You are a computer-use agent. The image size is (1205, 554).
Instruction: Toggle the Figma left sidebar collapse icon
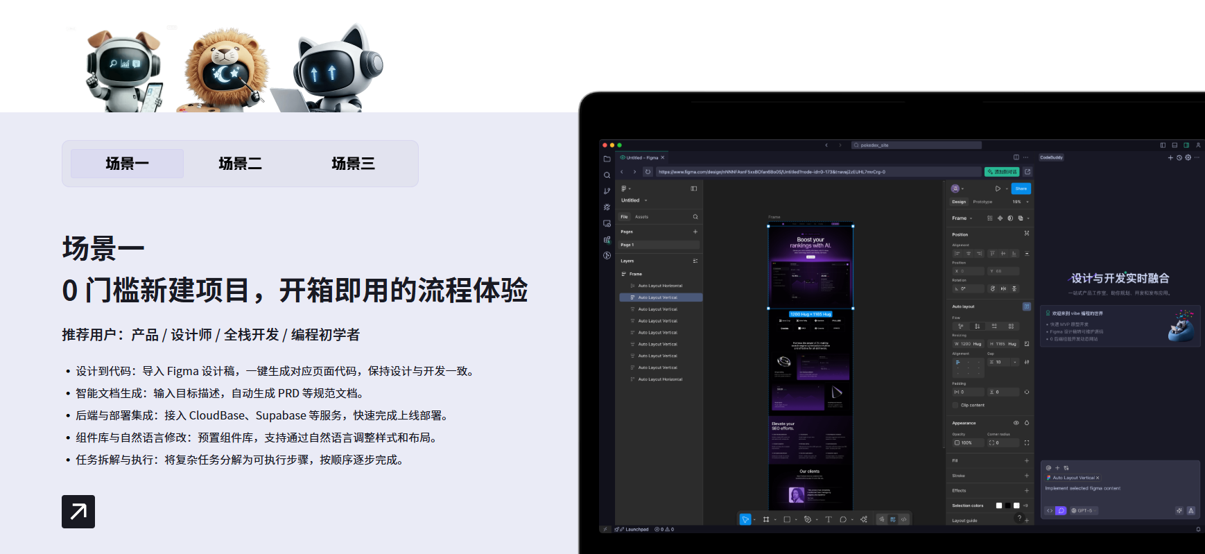click(694, 189)
